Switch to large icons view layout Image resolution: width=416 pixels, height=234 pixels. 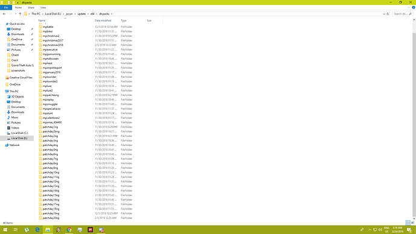point(412,223)
